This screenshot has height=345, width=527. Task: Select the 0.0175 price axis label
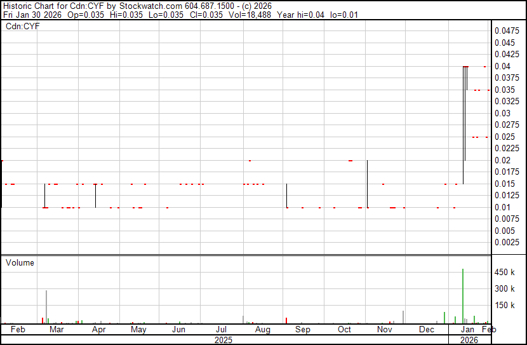[x=507, y=172]
